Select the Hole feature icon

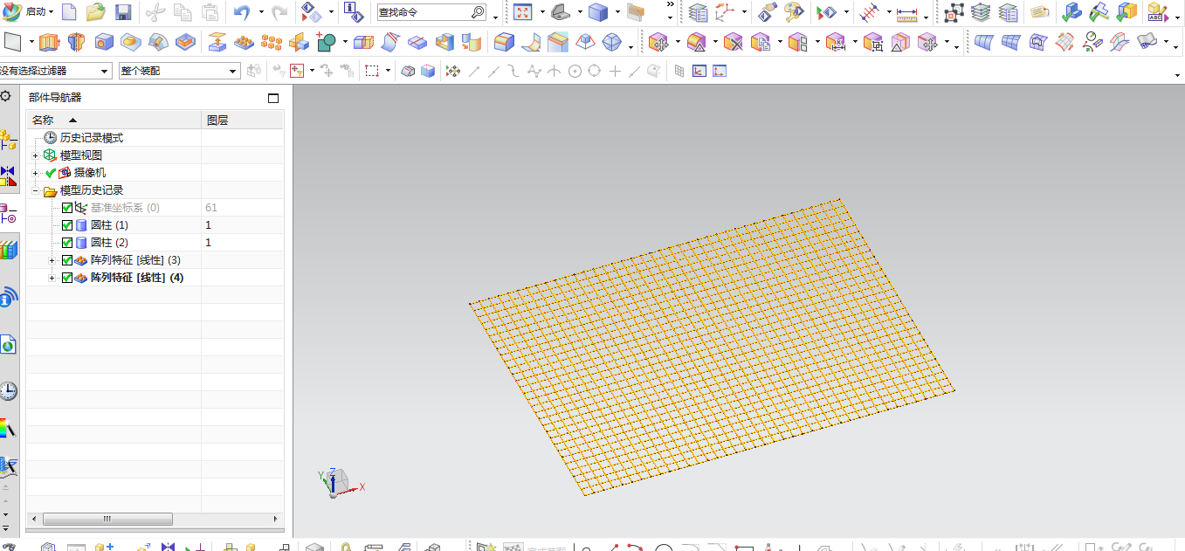coord(104,41)
